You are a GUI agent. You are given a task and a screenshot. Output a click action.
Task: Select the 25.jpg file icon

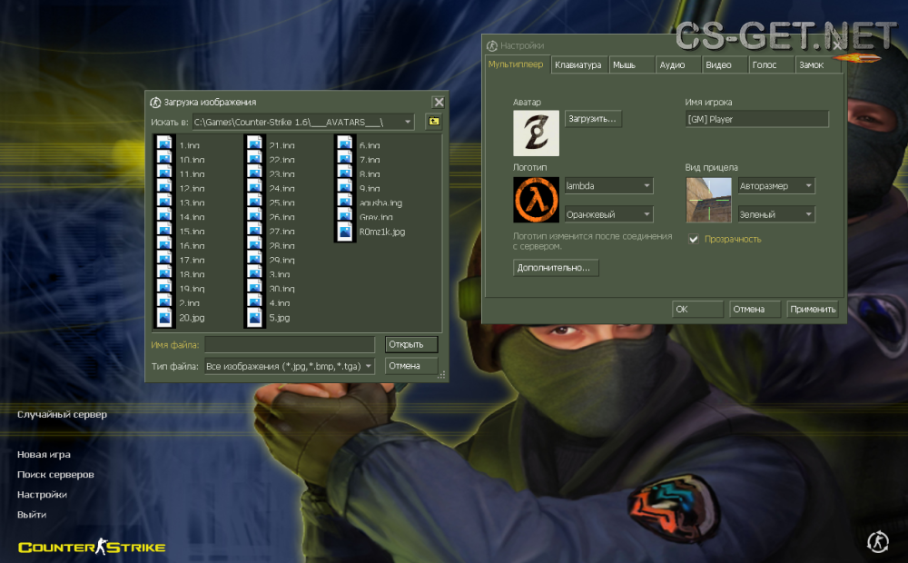click(x=255, y=201)
